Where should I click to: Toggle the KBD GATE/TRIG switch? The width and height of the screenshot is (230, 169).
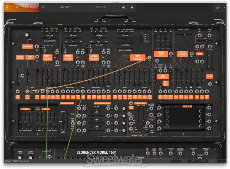coord(160,83)
